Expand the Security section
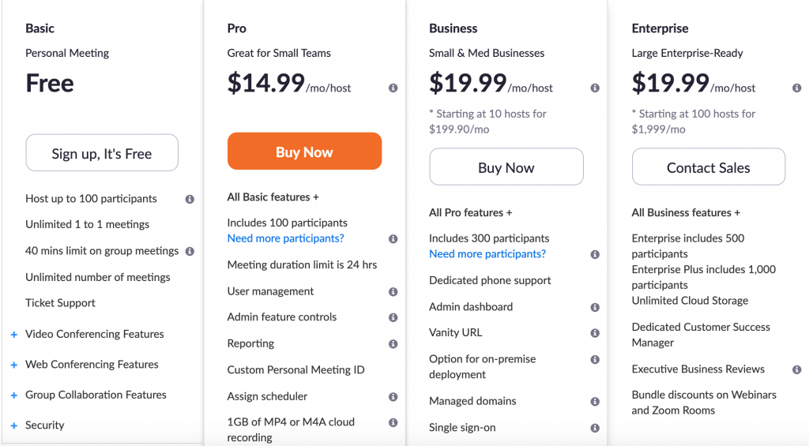The image size is (809, 446). point(14,425)
